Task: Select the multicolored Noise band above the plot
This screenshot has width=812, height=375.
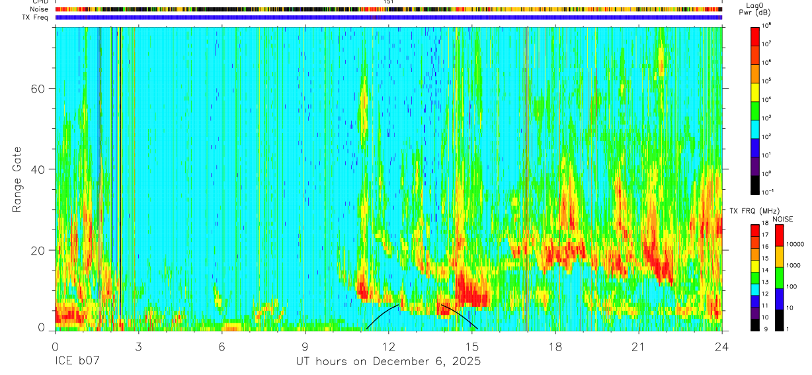Action: (x=389, y=9)
